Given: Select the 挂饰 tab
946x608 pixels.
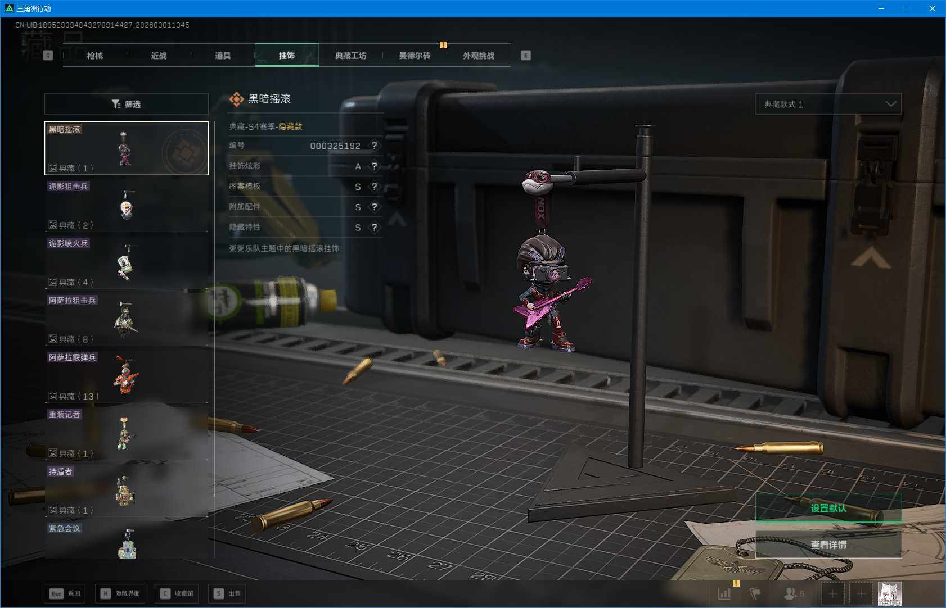Looking at the screenshot, I should (x=287, y=56).
